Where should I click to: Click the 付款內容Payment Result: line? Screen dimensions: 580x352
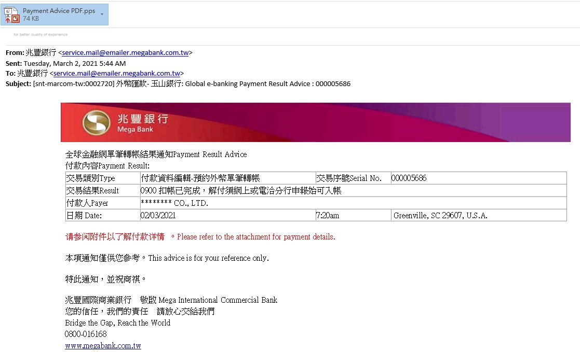point(107,166)
